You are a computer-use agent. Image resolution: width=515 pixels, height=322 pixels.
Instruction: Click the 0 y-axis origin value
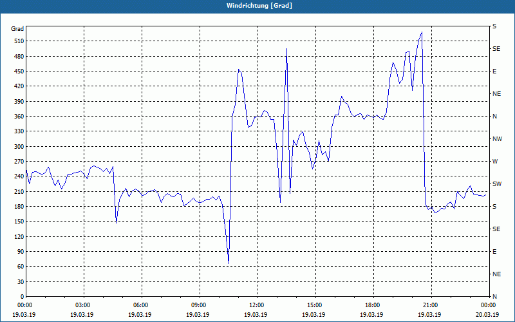click(x=22, y=296)
